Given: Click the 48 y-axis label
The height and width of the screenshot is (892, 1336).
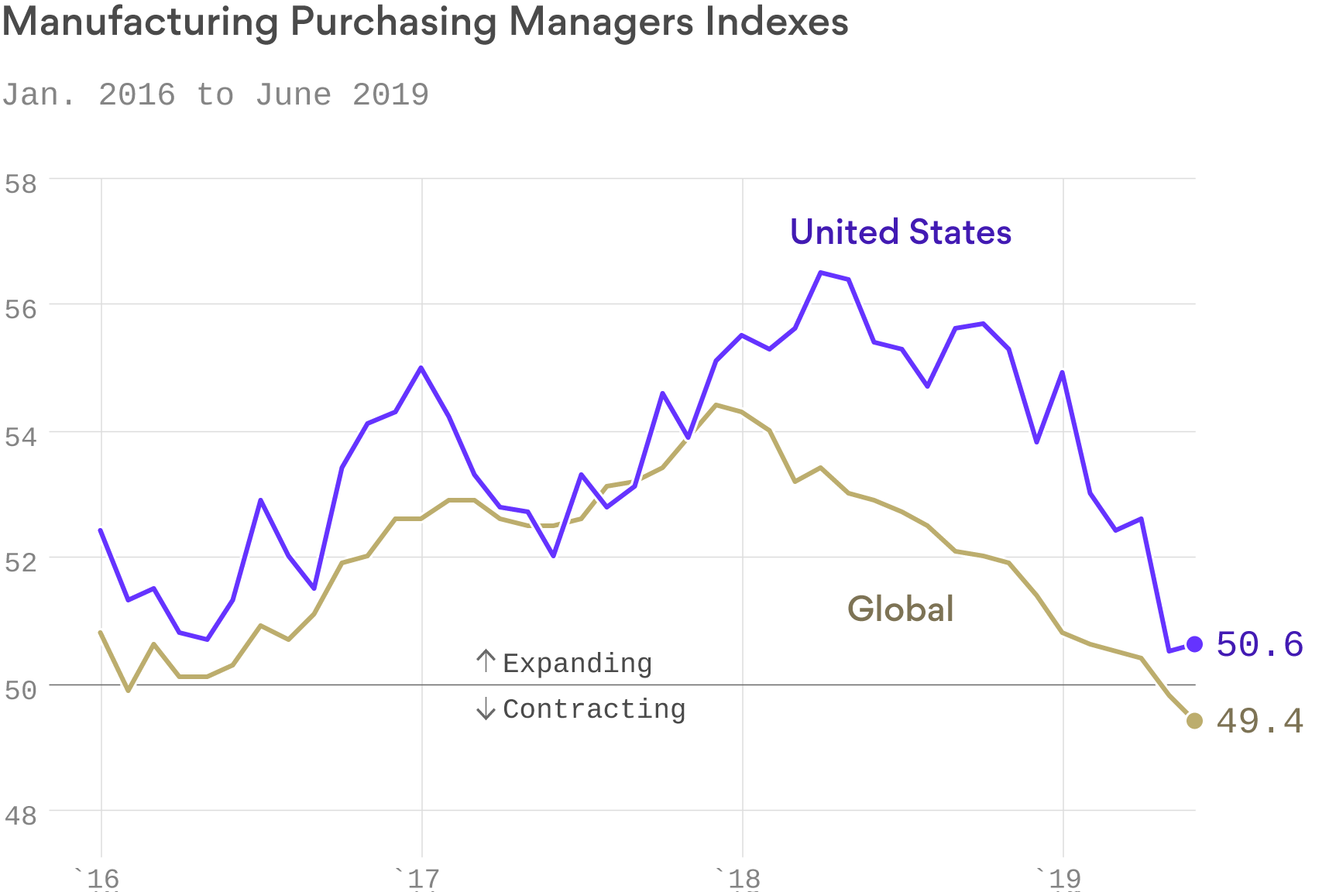Looking at the screenshot, I should click(20, 815).
